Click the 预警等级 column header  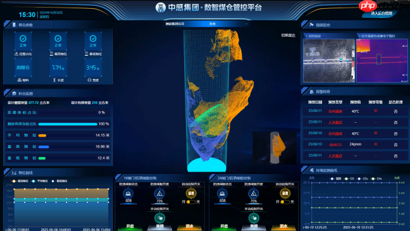(x=375, y=103)
